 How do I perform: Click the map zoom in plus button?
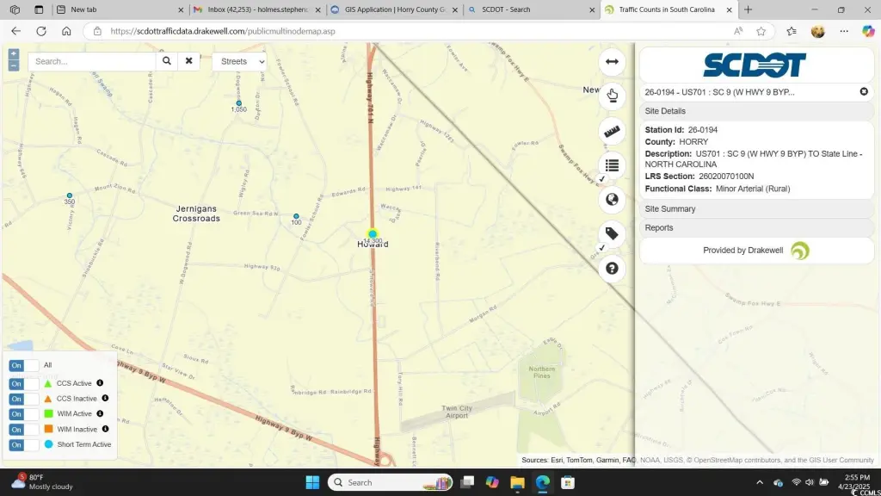(x=13, y=54)
